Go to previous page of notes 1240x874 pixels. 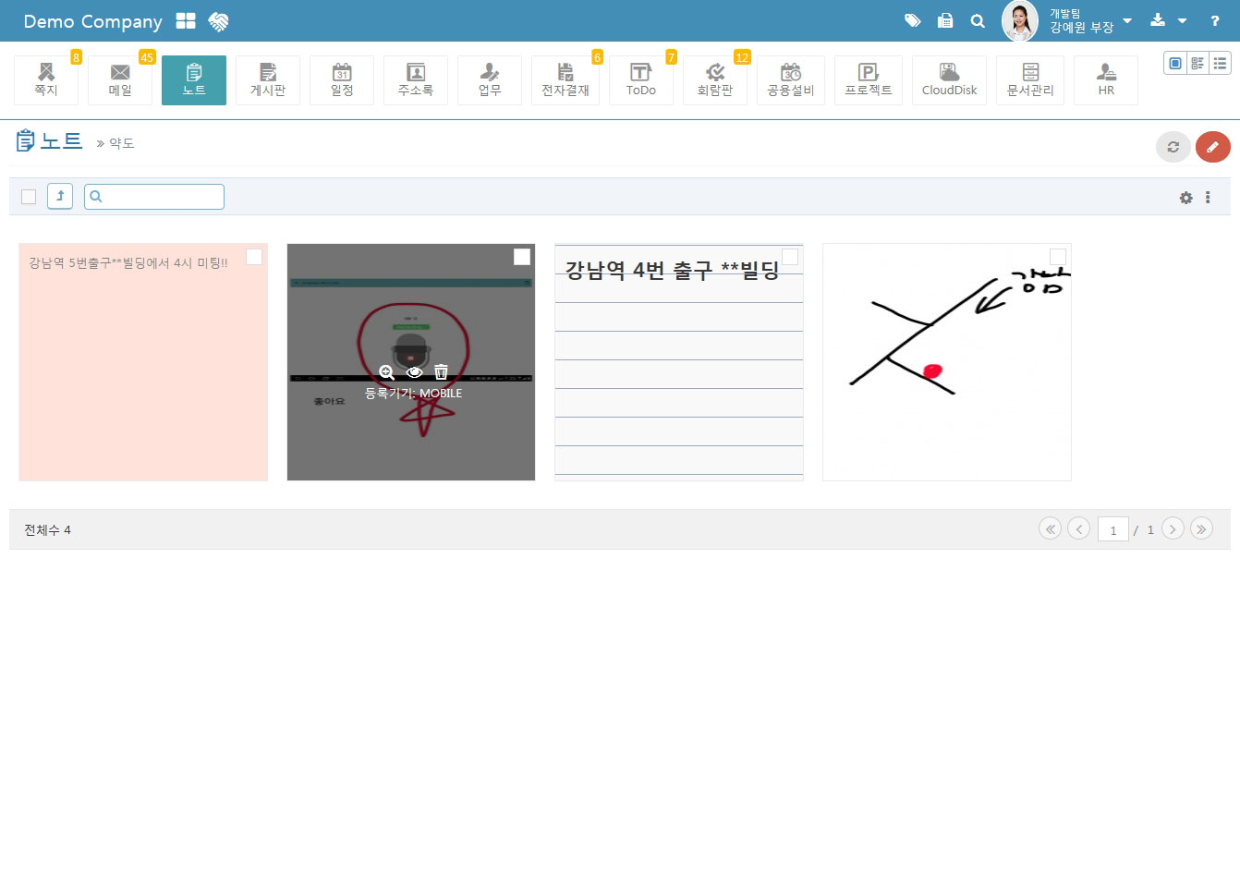coord(1078,528)
